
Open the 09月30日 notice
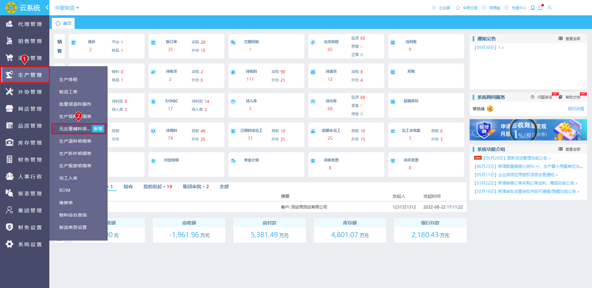(x=489, y=48)
